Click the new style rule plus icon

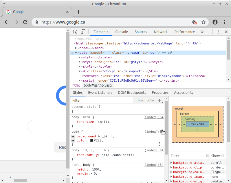coord(159,100)
